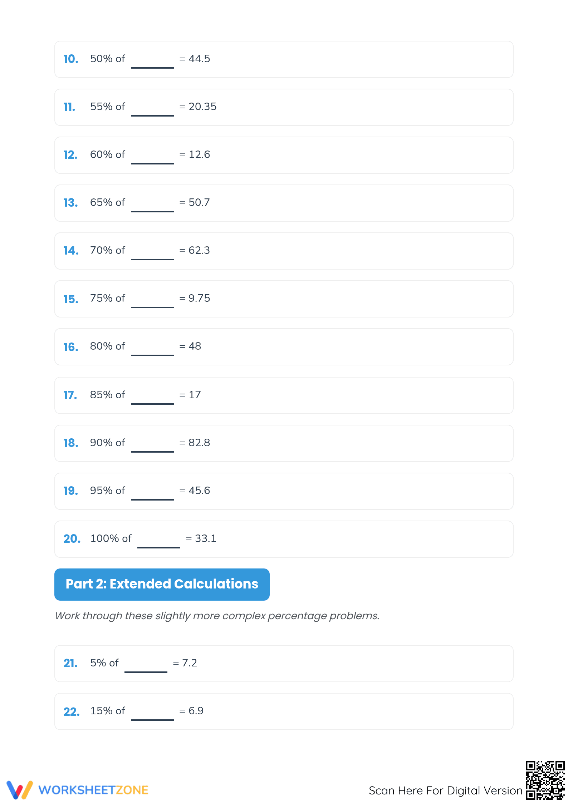This screenshot has width=568, height=803.
Task: Click the Part 2: Extended Calculations header
Action: (x=162, y=584)
